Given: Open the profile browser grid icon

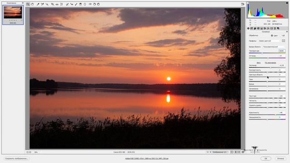Looking at the screenshot, I should click(283, 41).
